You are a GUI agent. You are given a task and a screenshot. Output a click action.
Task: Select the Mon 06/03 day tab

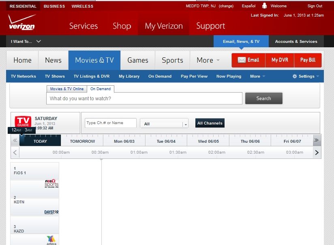click(x=124, y=140)
